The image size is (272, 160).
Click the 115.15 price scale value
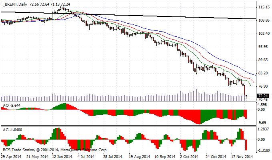[264, 7]
